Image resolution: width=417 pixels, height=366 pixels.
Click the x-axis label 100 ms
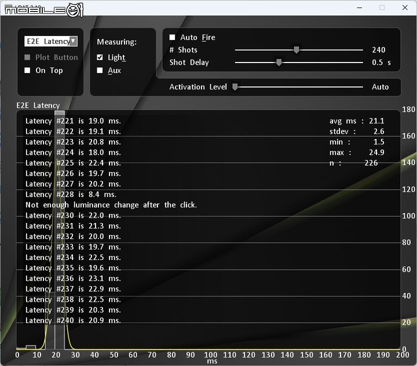[211, 355]
